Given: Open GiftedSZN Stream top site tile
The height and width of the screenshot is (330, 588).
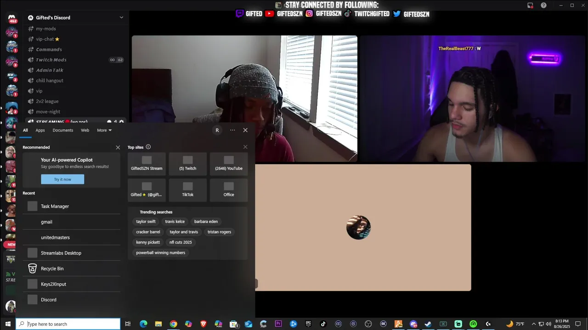Looking at the screenshot, I should pyautogui.click(x=147, y=164).
